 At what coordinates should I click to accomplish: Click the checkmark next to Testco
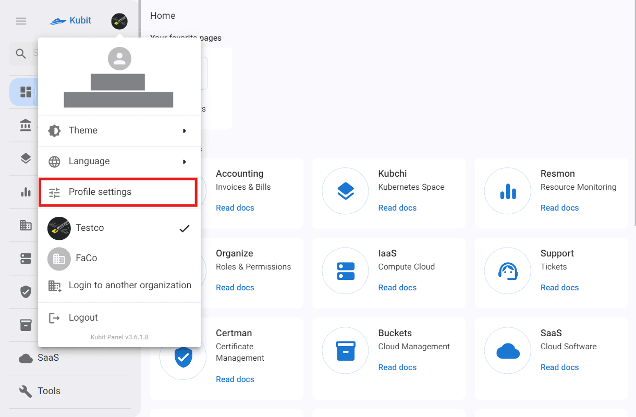click(x=184, y=228)
